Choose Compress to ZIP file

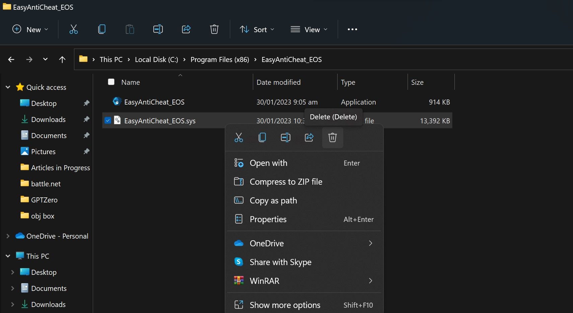(x=286, y=181)
